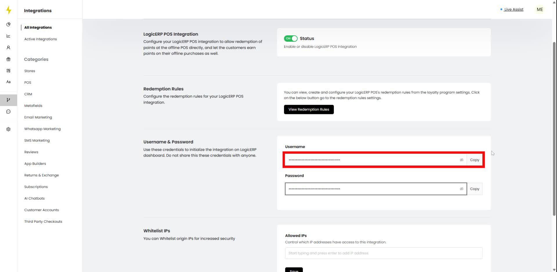
Task: Open the Live Assist link
Action: (513, 9)
